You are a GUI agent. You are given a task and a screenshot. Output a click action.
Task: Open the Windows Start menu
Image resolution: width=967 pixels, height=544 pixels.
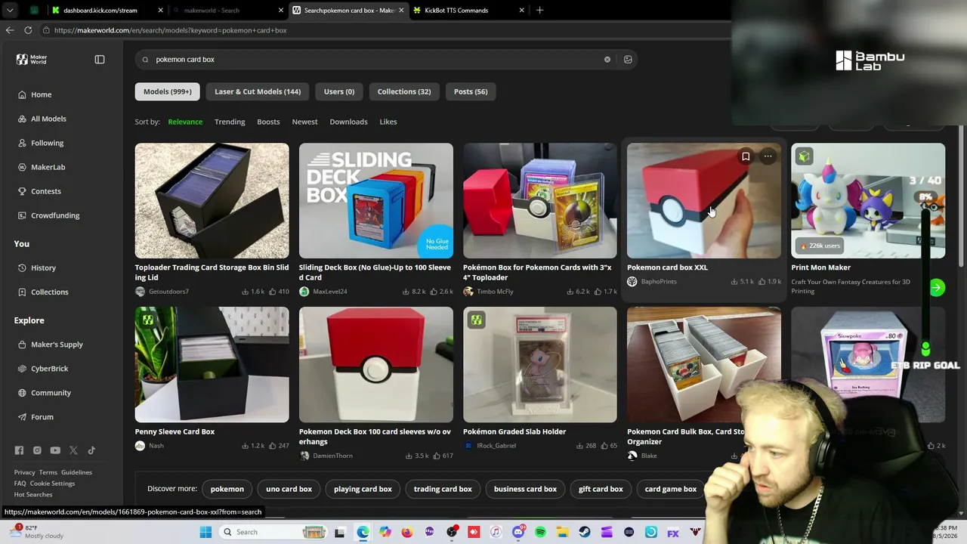(x=205, y=532)
